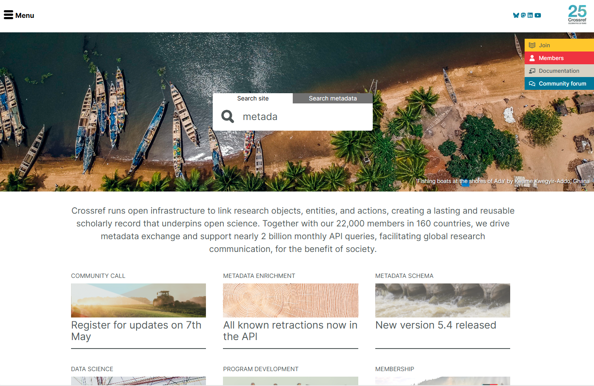The image size is (594, 386).
Task: Open the tree rings Metadata Enrichment thumbnail
Action: point(291,300)
